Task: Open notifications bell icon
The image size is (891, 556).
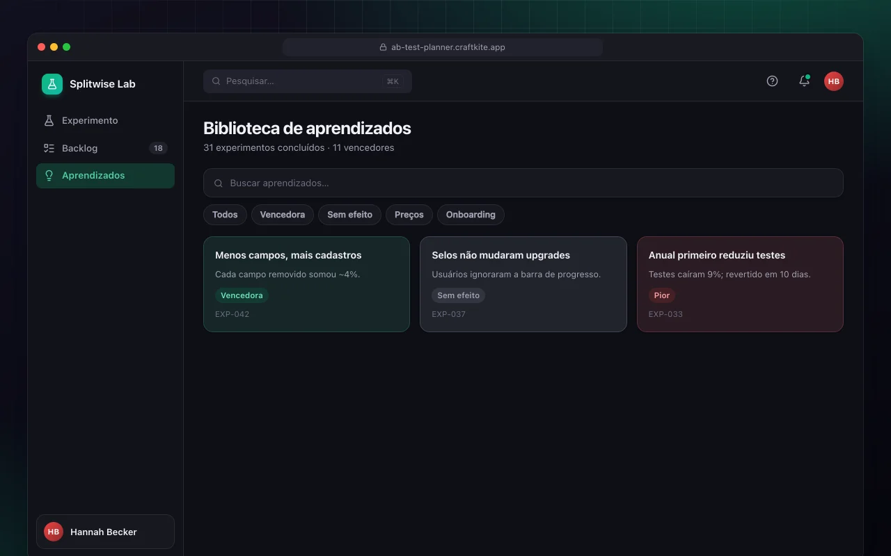Action: [804, 81]
